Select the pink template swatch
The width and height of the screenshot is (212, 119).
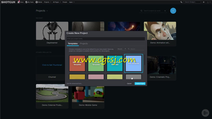(96, 77)
